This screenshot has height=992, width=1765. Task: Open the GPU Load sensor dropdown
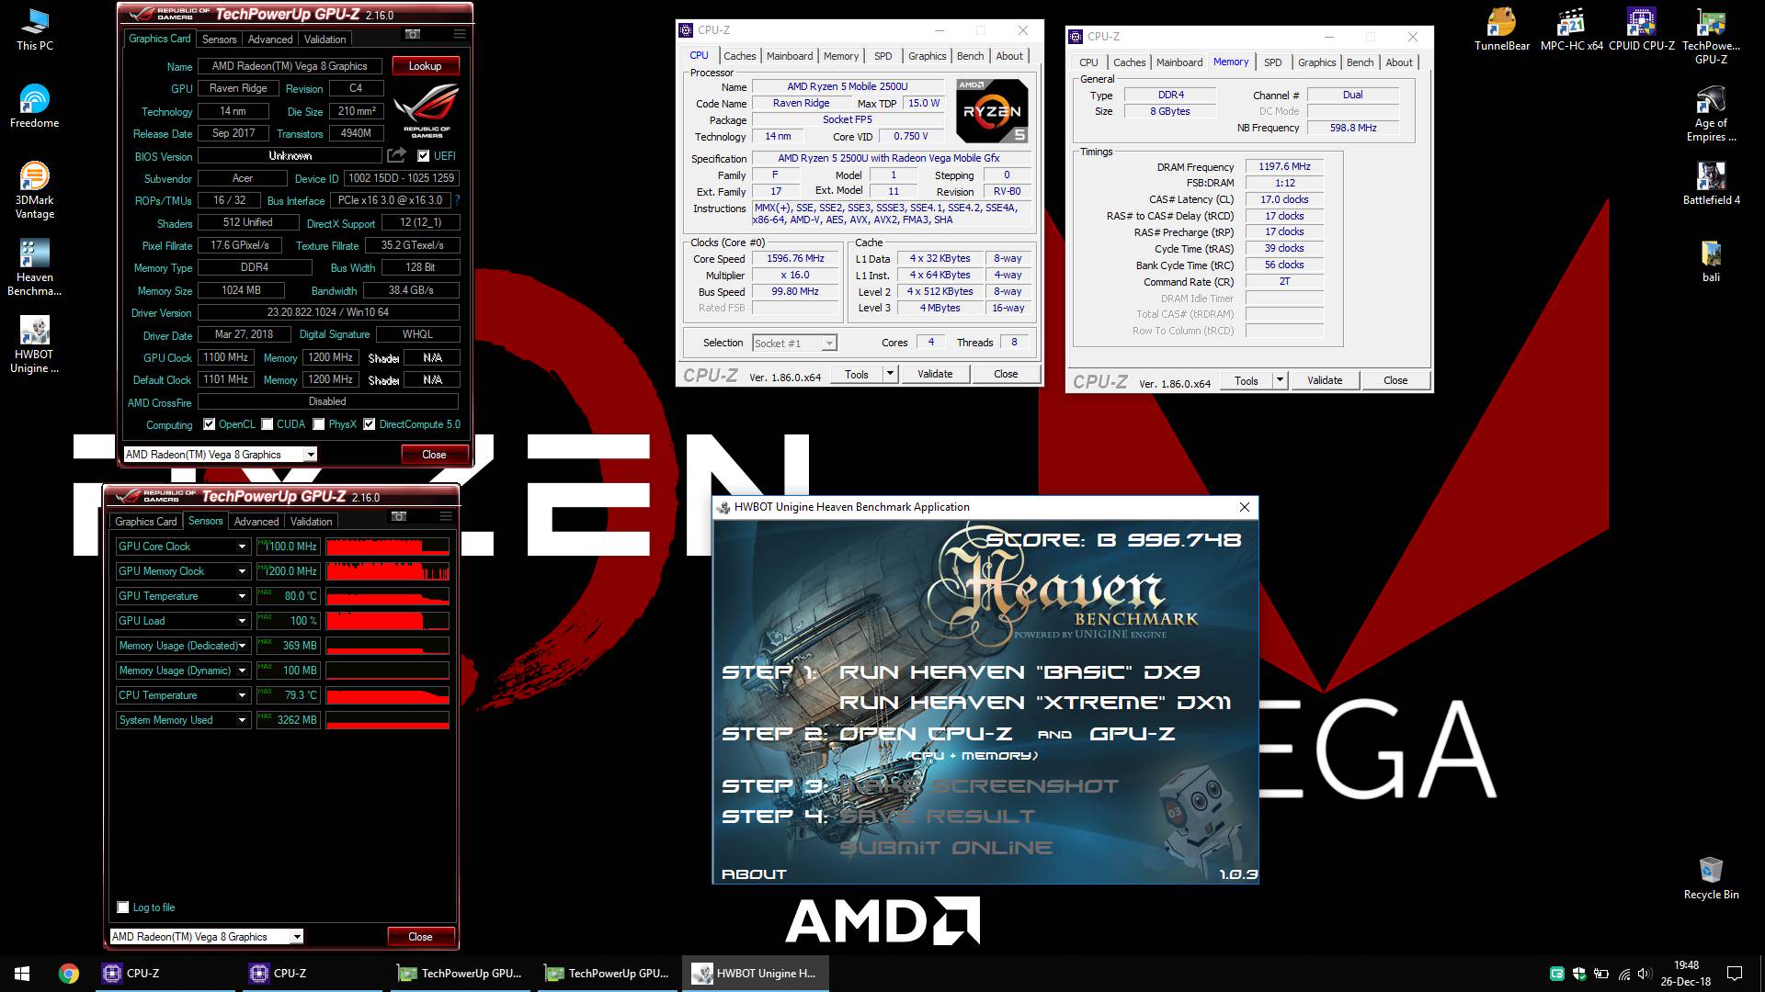(x=242, y=621)
